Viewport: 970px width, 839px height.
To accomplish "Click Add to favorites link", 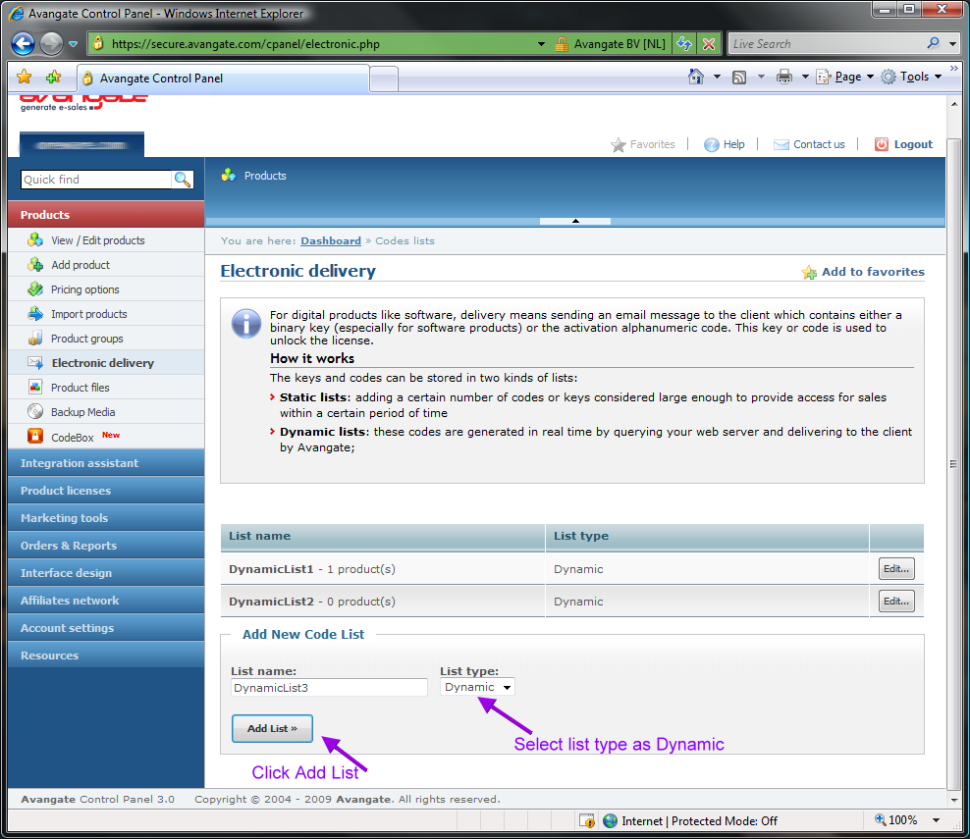I will click(863, 272).
